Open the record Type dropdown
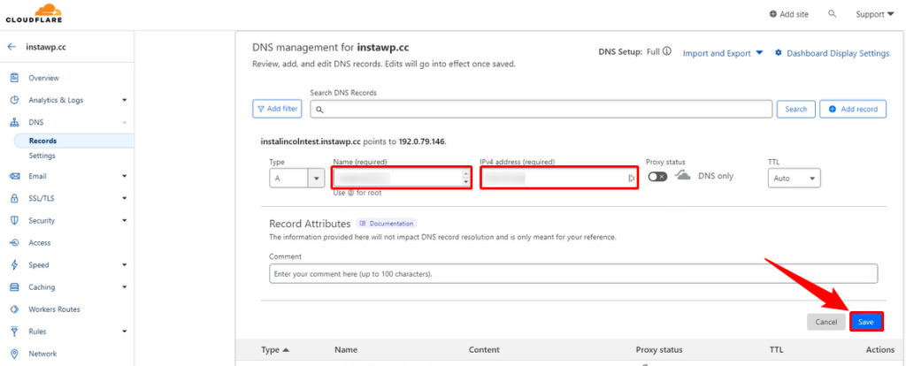The height and width of the screenshot is (366, 906). (x=297, y=179)
